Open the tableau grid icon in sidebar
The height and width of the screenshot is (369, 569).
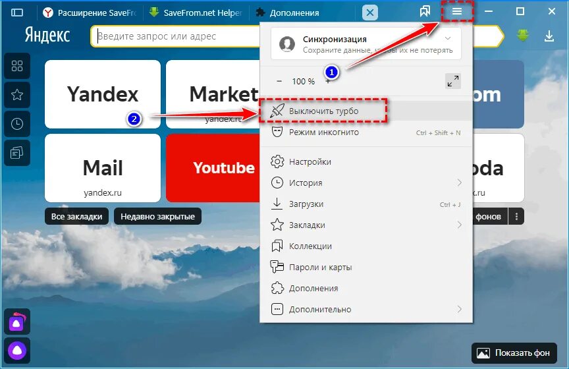pyautogui.click(x=17, y=66)
